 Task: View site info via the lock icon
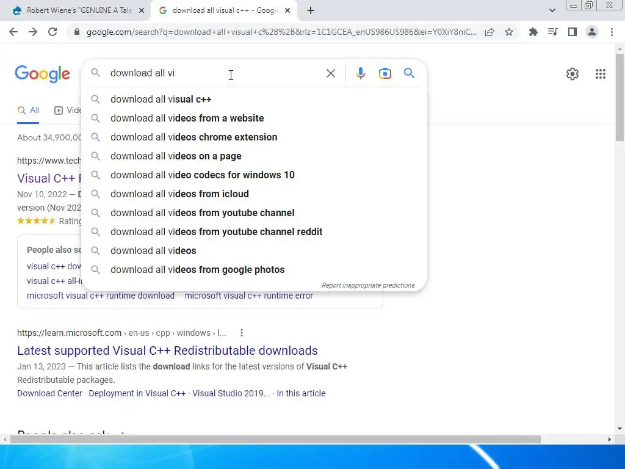[x=77, y=32]
